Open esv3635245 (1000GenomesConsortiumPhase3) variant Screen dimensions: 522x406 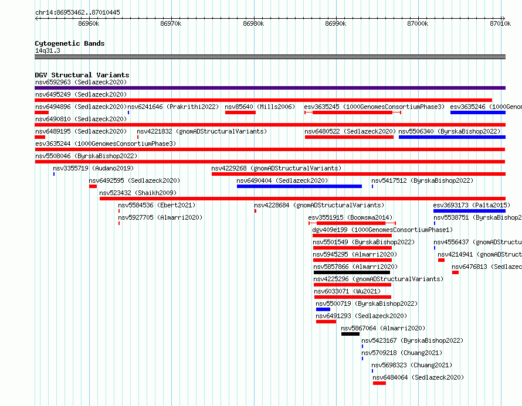pyautogui.click(x=374, y=107)
